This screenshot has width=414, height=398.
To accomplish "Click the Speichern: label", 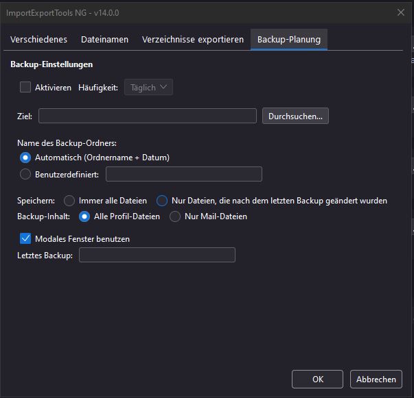I will pos(36,201).
